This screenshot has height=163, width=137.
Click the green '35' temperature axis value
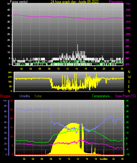(x=127, y=106)
